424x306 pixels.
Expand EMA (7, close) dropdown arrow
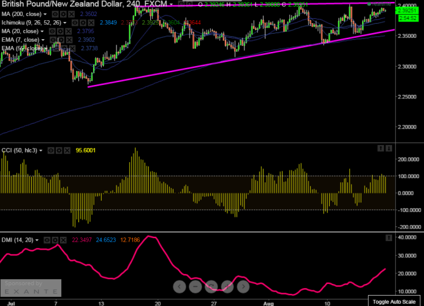point(43,40)
